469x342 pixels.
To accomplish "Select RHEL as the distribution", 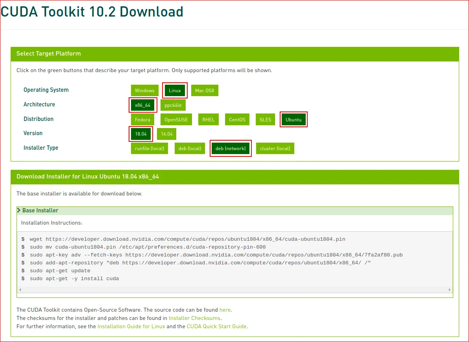I will click(208, 119).
